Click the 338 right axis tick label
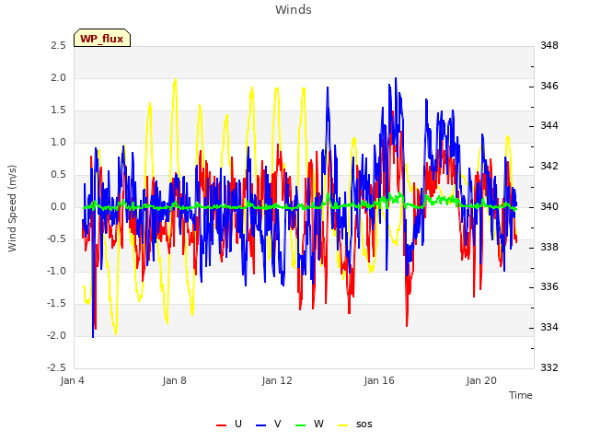The image size is (589, 442). pos(549,248)
